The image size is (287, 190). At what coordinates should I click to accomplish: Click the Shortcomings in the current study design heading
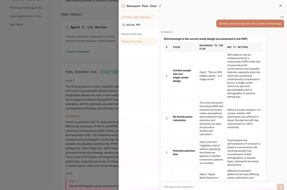tap(205, 39)
